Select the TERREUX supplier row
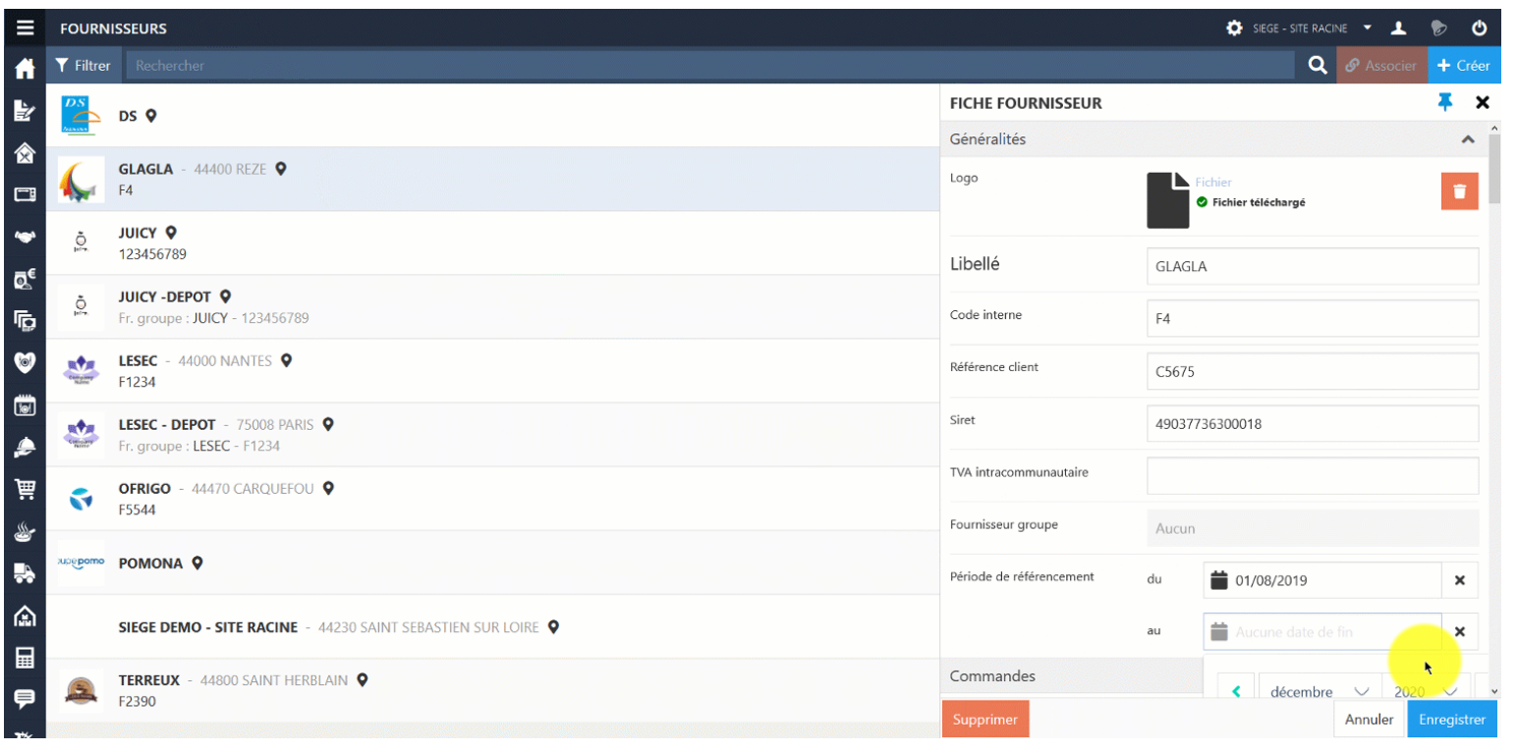Screen dimensions: 1517x752 tap(493, 690)
